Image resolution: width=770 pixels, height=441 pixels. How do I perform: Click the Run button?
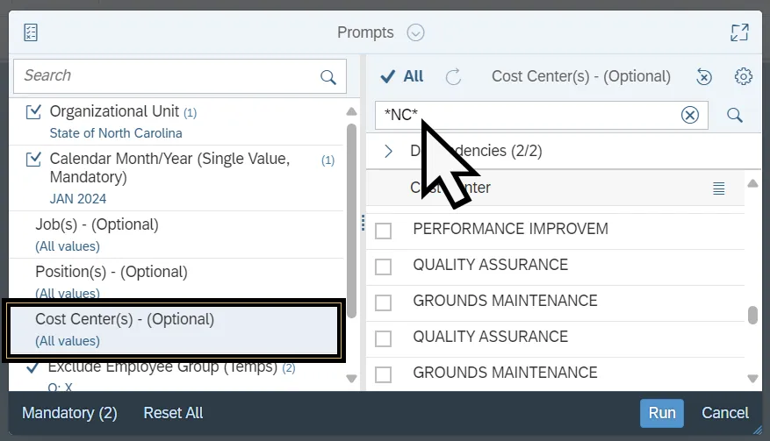(662, 413)
